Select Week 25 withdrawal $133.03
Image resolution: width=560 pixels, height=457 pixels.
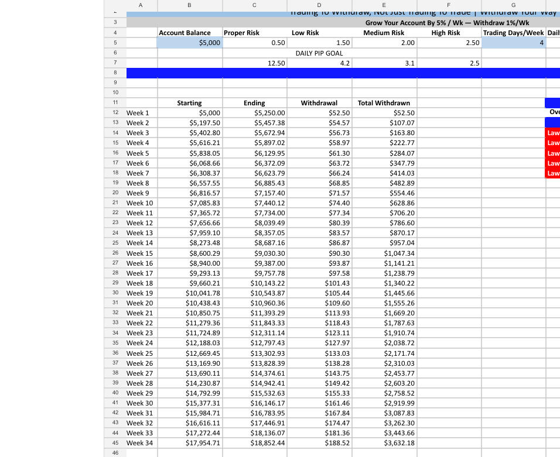[x=319, y=353]
